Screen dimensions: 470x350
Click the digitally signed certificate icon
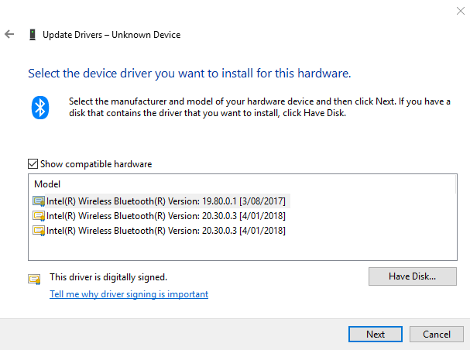click(x=34, y=278)
